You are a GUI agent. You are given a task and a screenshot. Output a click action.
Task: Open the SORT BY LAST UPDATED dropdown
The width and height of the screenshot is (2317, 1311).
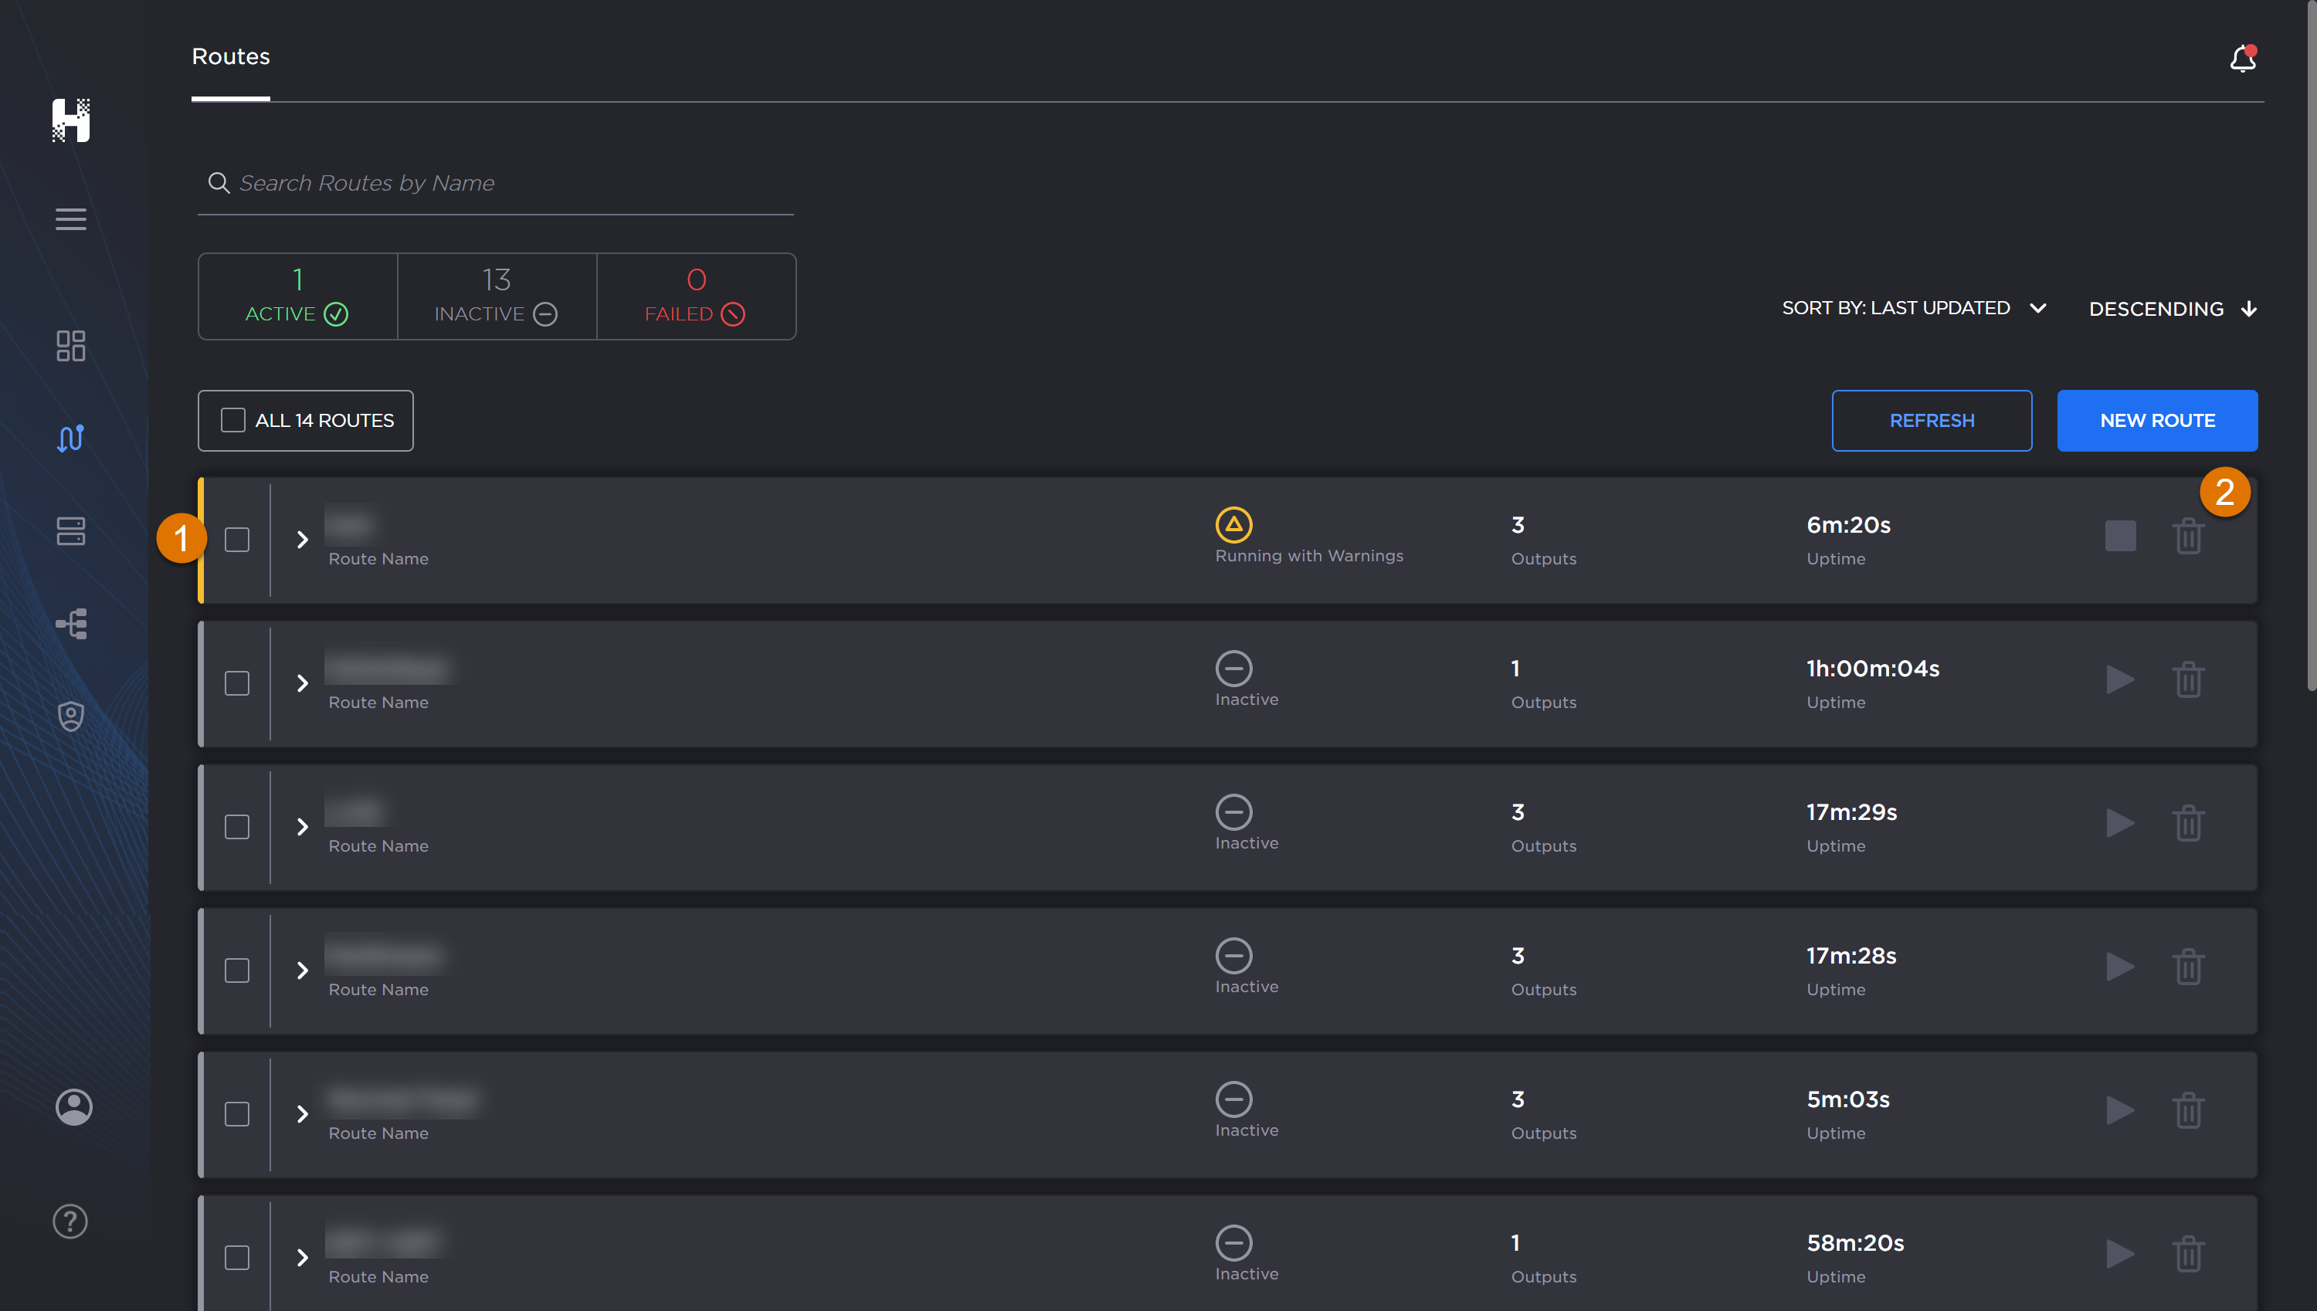click(1915, 308)
